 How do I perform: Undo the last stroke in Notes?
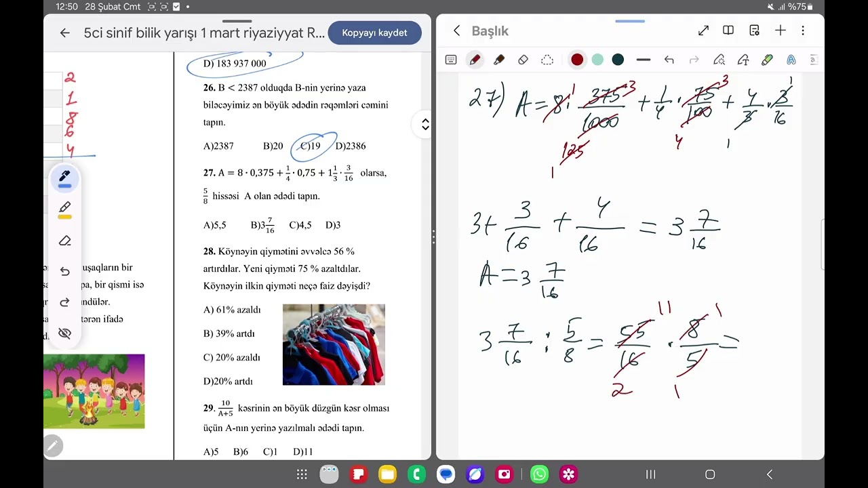669,60
